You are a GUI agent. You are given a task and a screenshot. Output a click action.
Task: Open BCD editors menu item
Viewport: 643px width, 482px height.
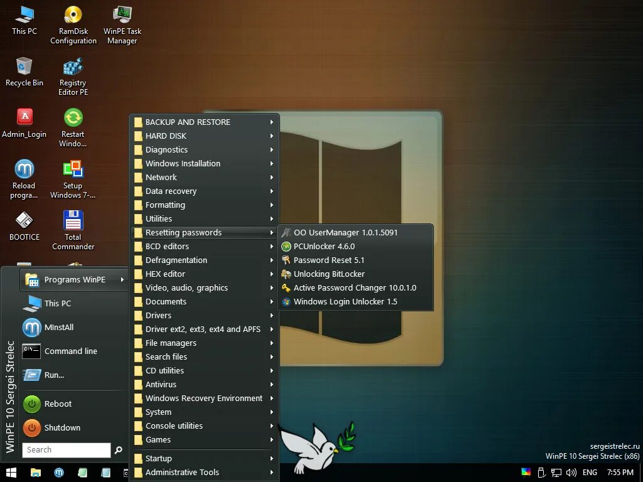(204, 246)
